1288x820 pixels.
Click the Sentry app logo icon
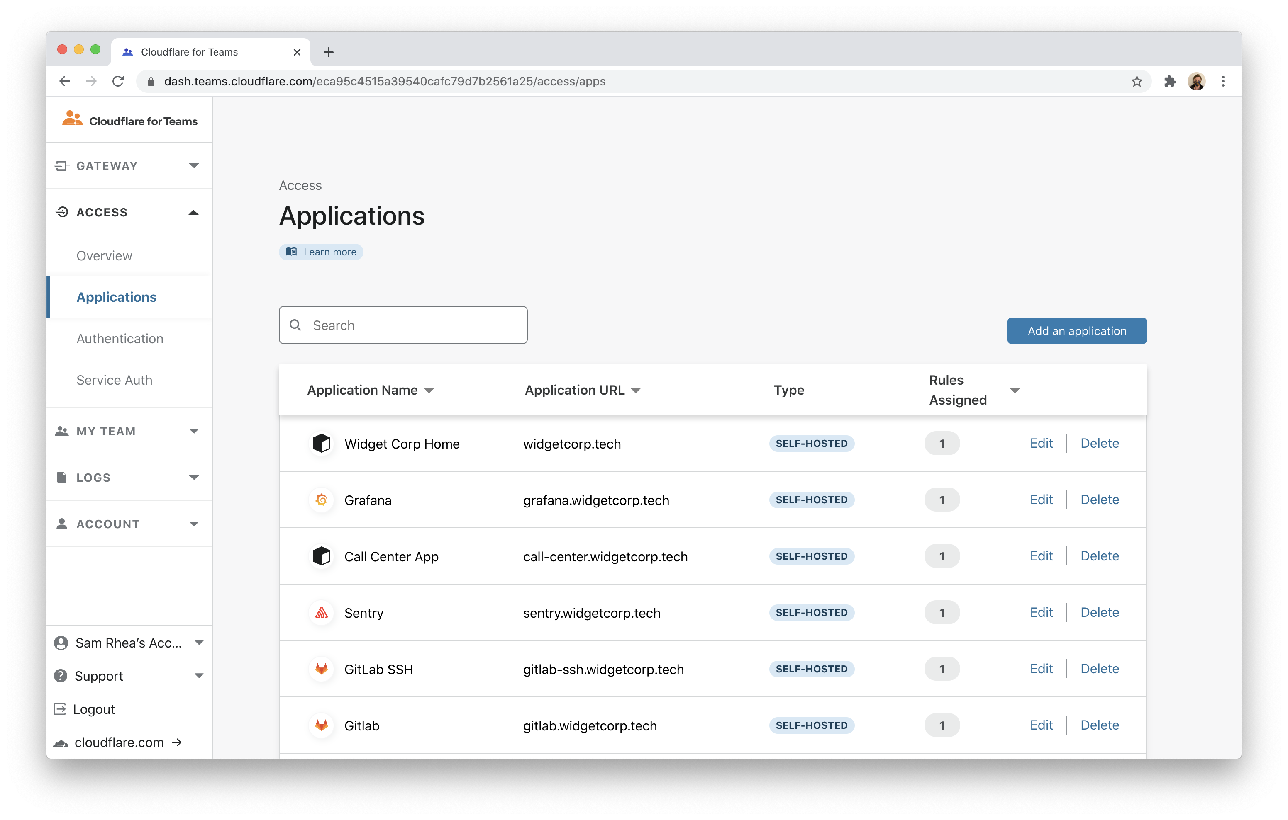tap(322, 613)
